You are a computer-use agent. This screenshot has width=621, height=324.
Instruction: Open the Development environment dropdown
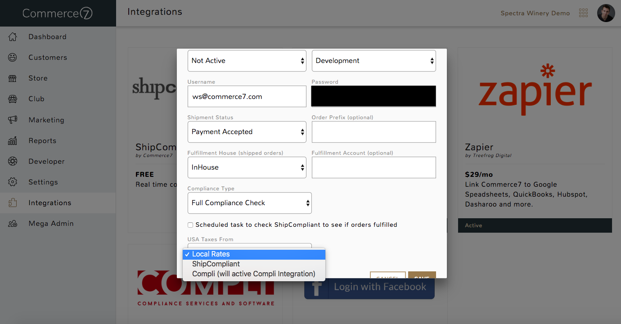374,61
